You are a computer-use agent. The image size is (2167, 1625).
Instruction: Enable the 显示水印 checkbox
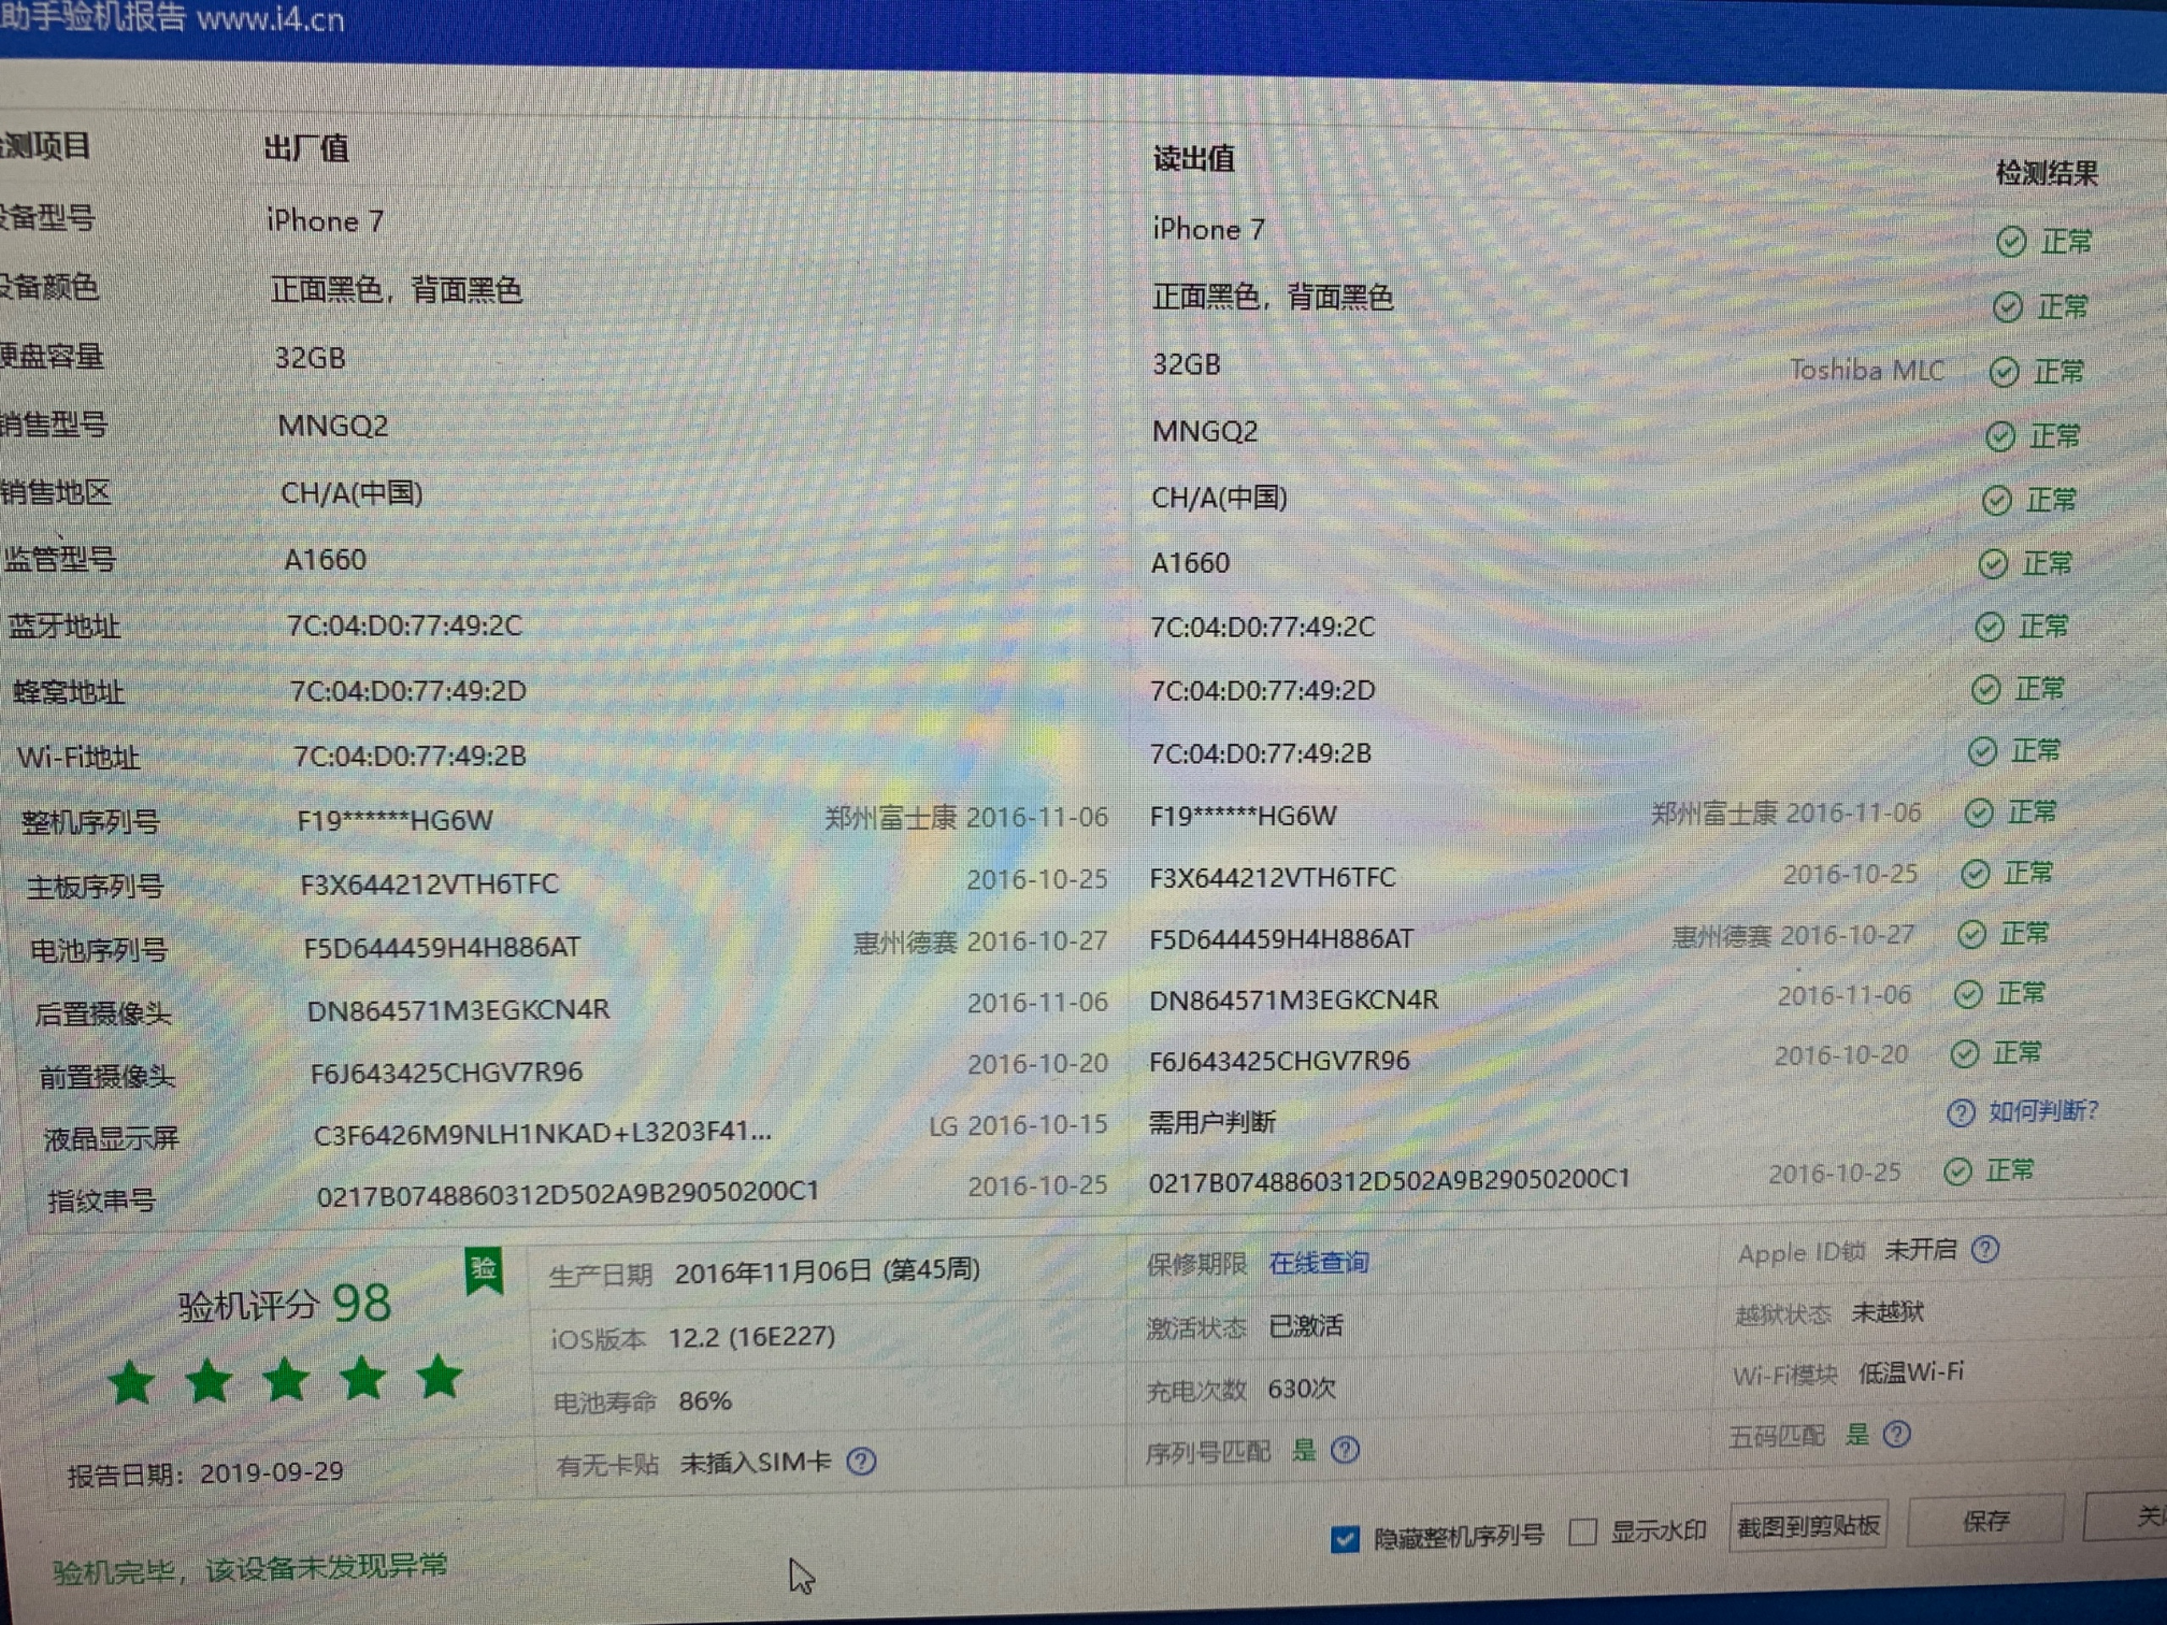(1583, 1532)
